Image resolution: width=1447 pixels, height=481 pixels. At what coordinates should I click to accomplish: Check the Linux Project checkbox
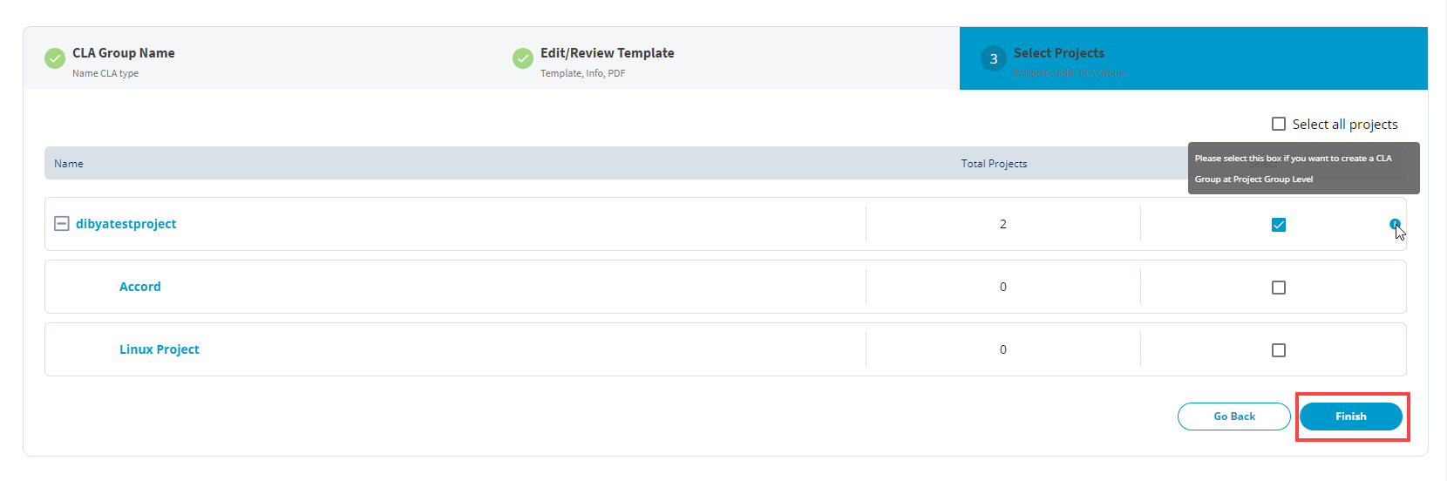pos(1279,350)
